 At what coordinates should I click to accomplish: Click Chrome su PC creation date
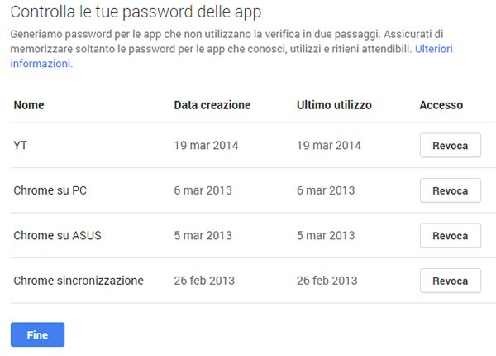pos(203,190)
